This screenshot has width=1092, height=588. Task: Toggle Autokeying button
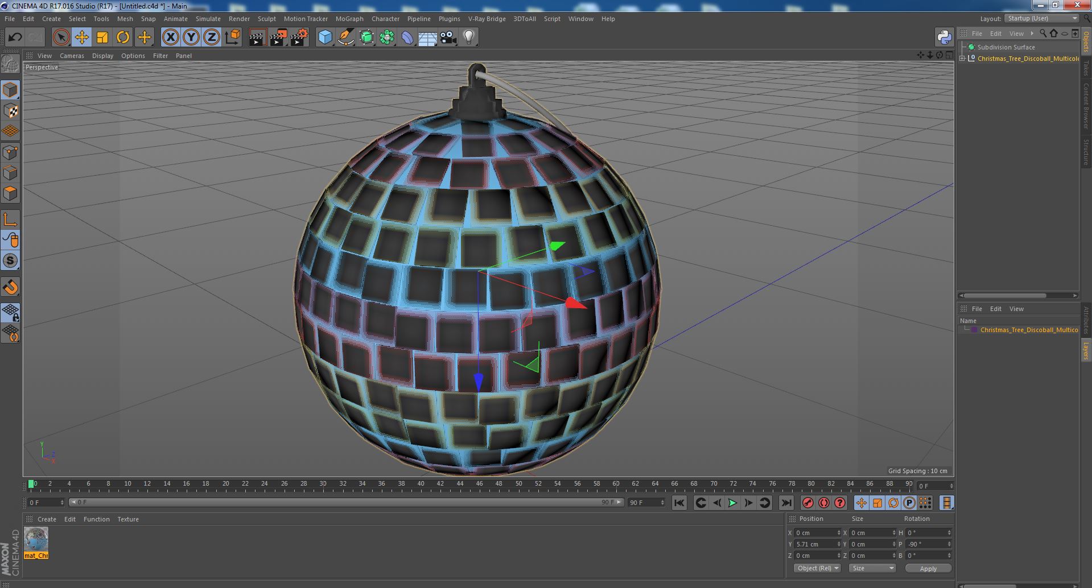(x=823, y=503)
